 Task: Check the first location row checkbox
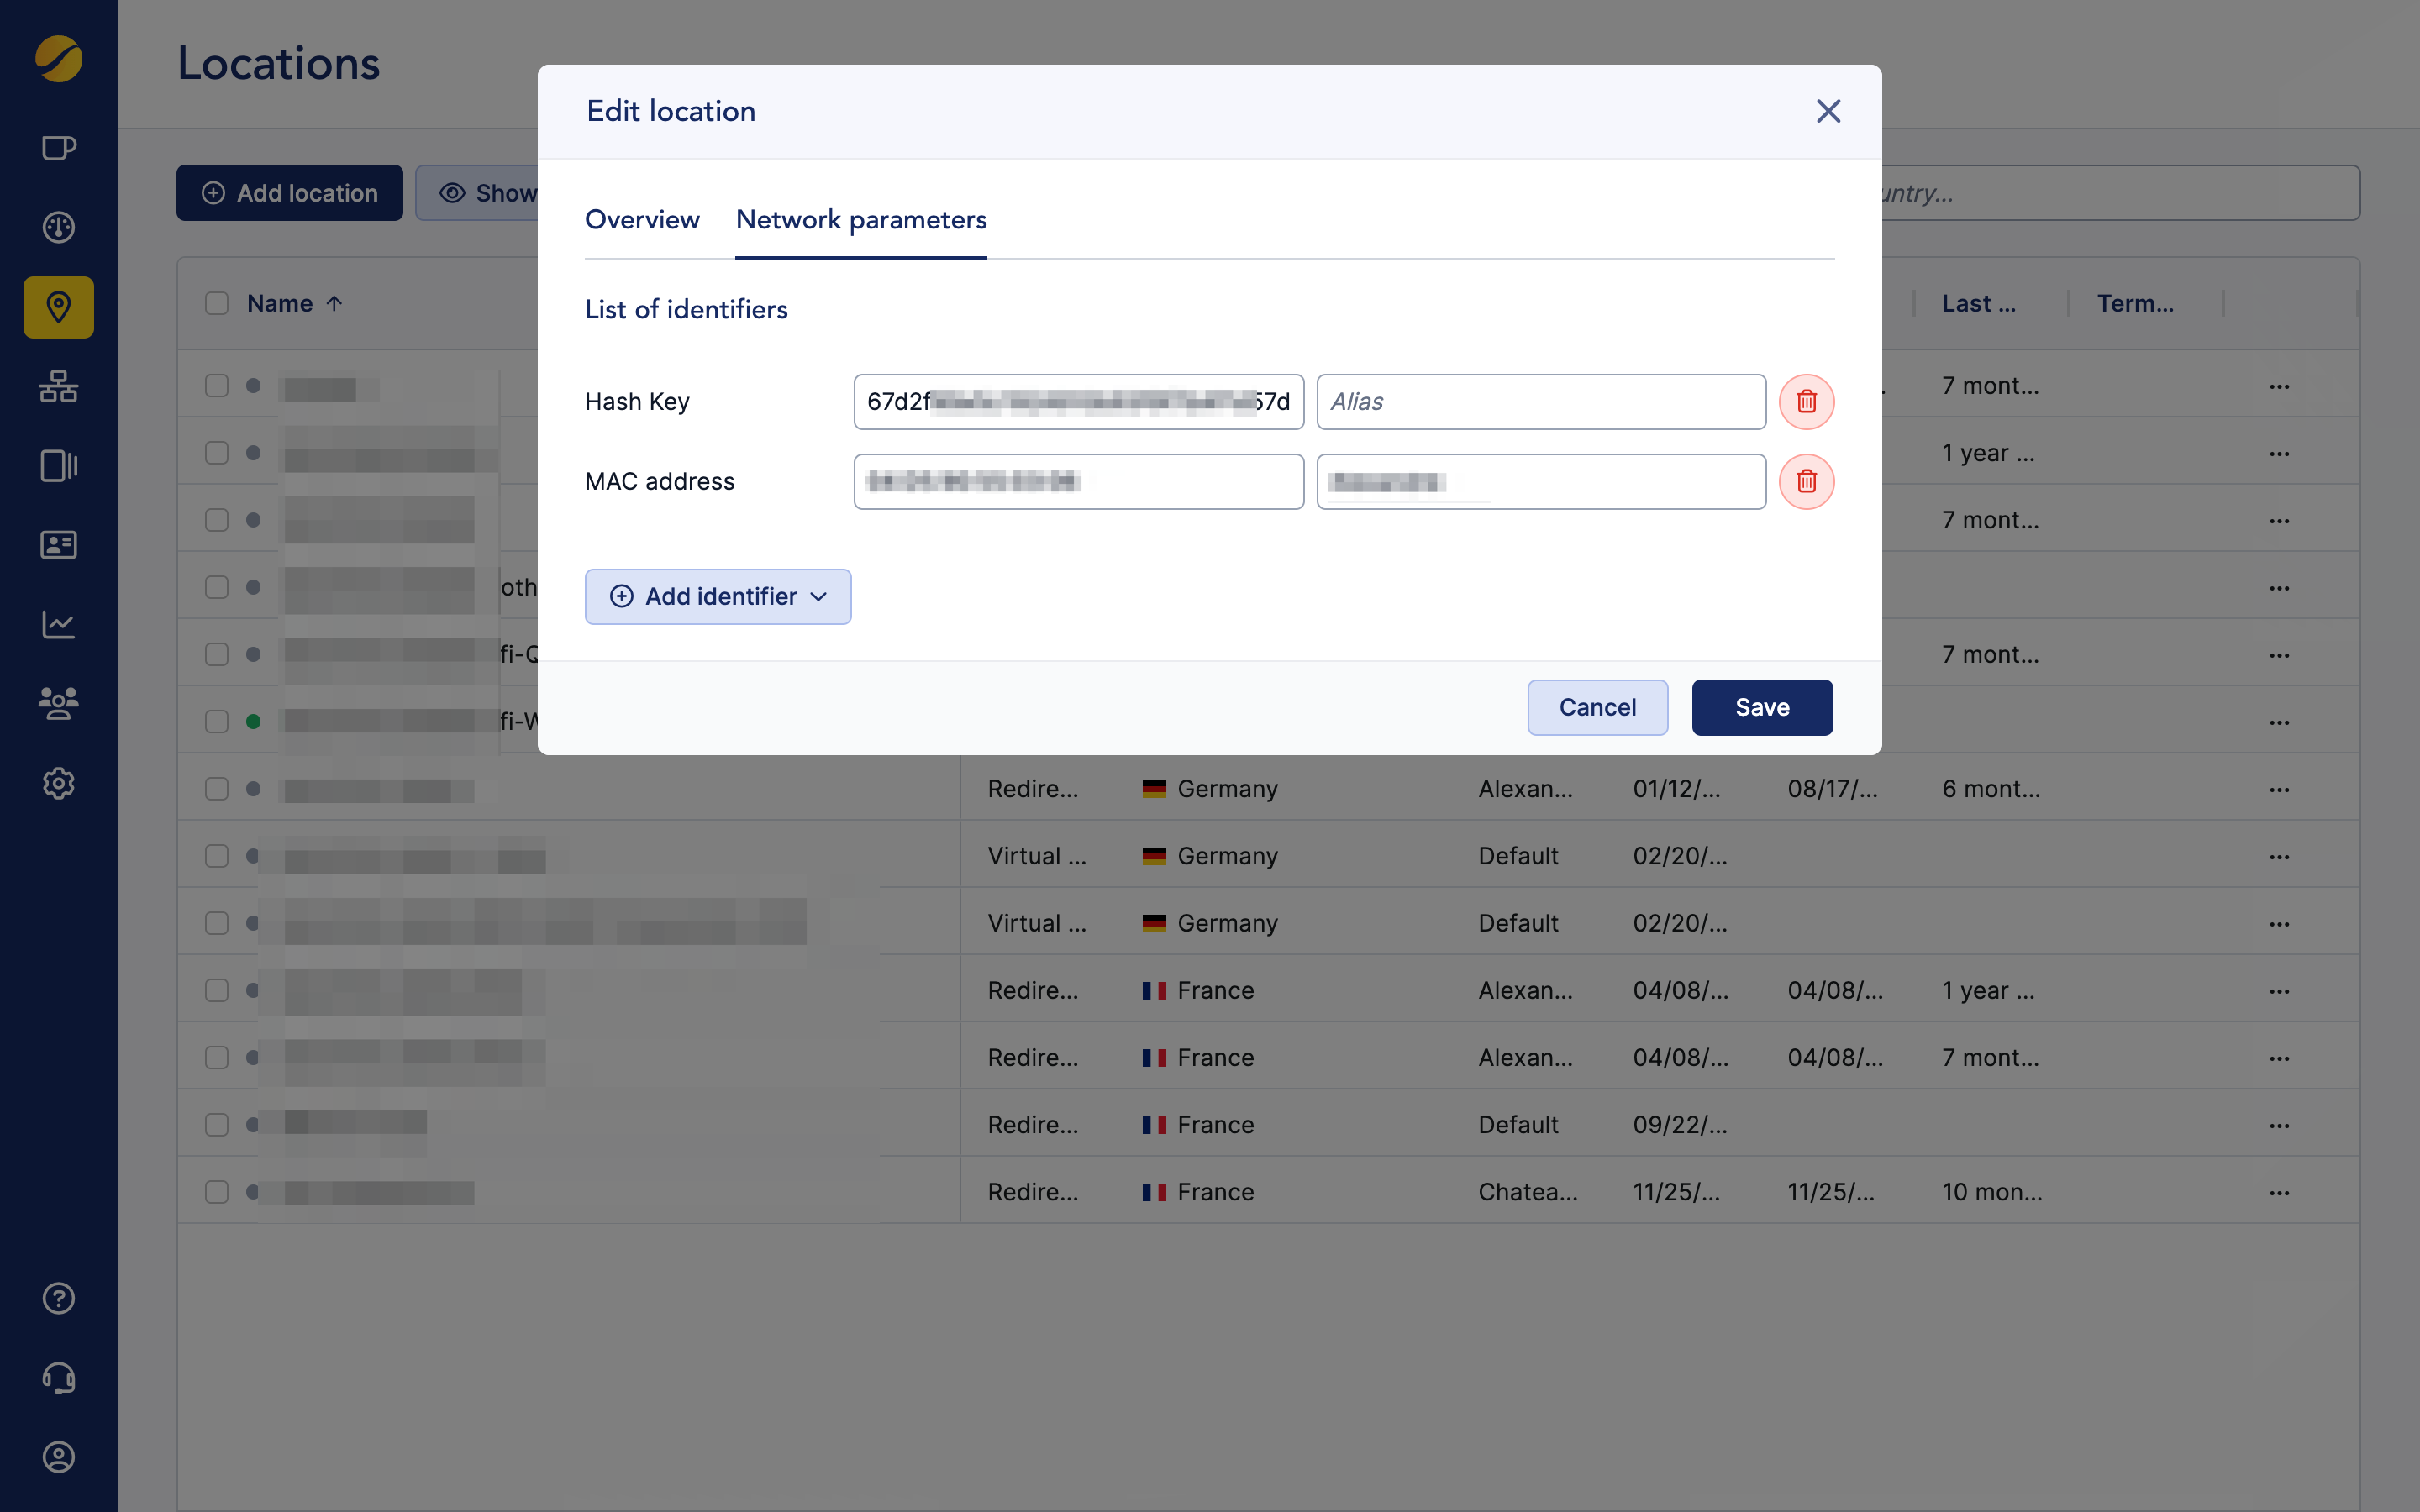coord(217,386)
